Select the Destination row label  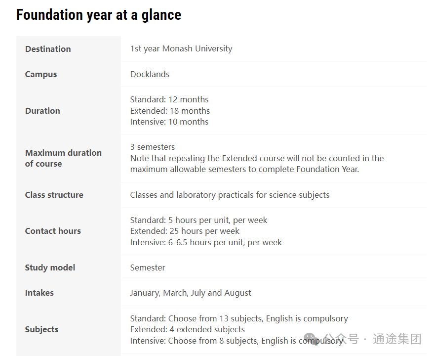[48, 49]
